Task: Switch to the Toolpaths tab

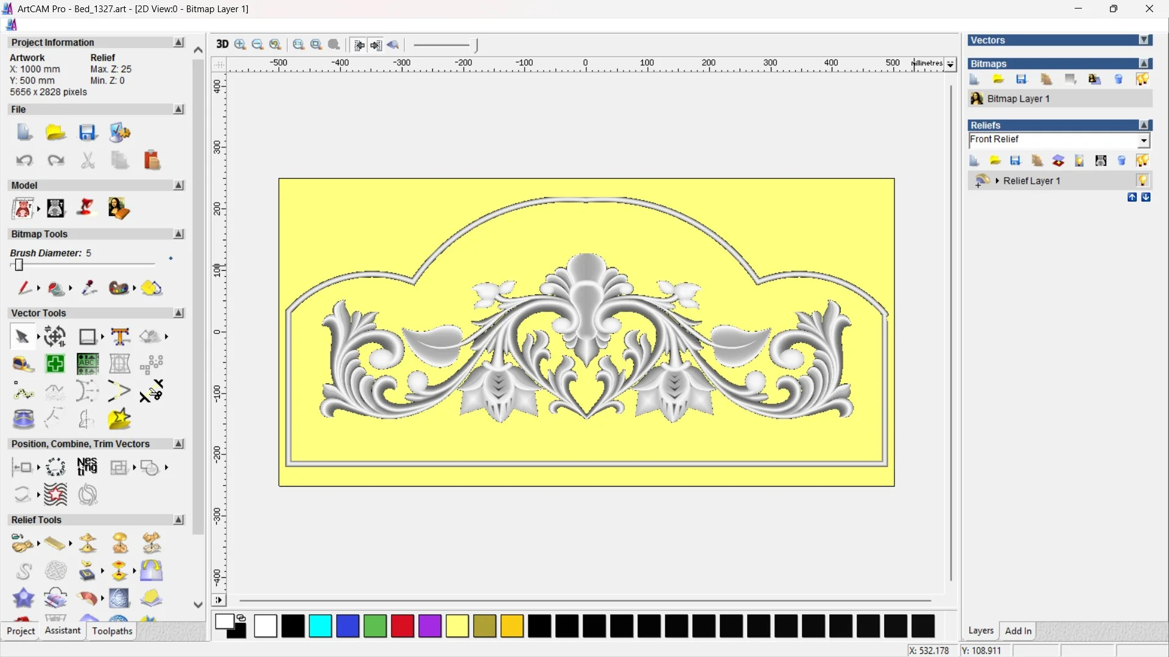Action: tap(112, 631)
